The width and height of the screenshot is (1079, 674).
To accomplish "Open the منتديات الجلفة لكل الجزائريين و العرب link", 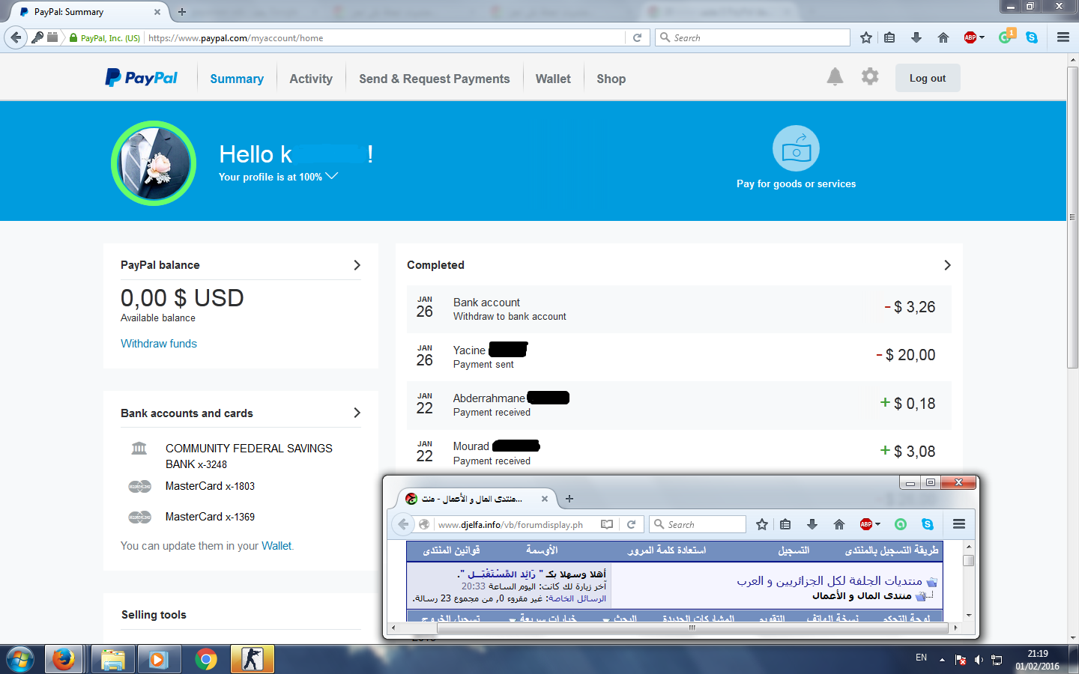I will tap(829, 581).
